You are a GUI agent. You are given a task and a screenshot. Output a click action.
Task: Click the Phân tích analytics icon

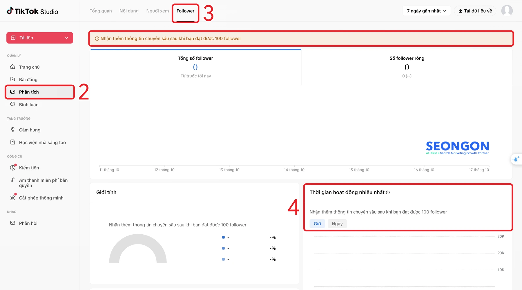click(x=12, y=92)
